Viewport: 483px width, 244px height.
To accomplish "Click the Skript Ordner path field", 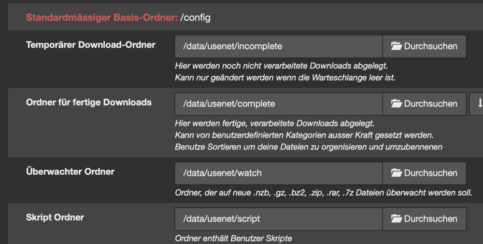I will 279,219.
